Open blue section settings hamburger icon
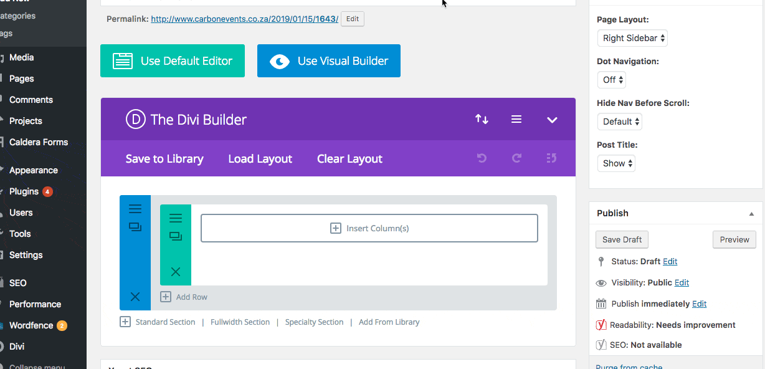The height and width of the screenshot is (369, 765). coord(135,209)
